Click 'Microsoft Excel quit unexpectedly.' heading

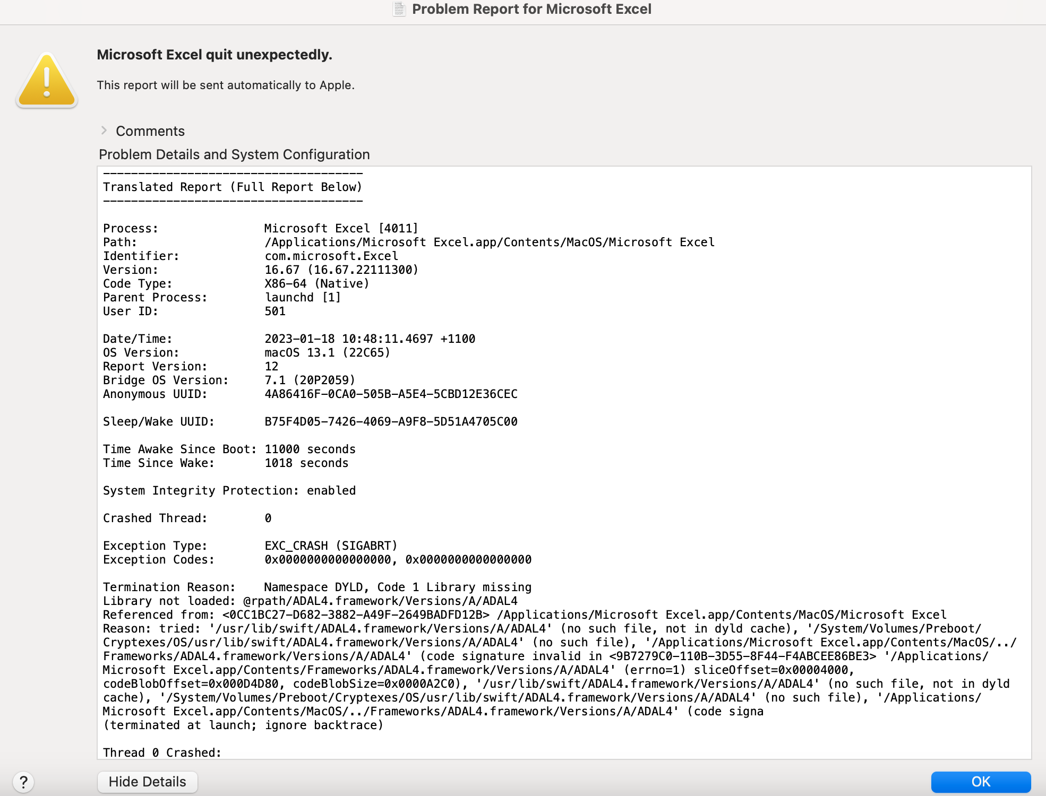coord(215,55)
